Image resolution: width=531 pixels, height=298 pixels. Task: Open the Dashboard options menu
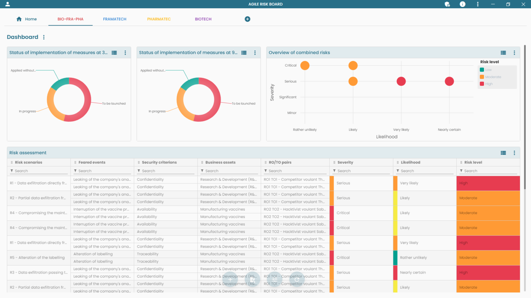pos(44,37)
